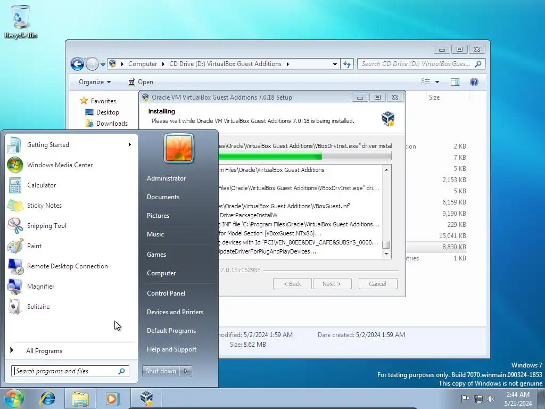Toggle the Explorer preview pane icon
Viewport: 545px width, 409px height.
click(455, 82)
